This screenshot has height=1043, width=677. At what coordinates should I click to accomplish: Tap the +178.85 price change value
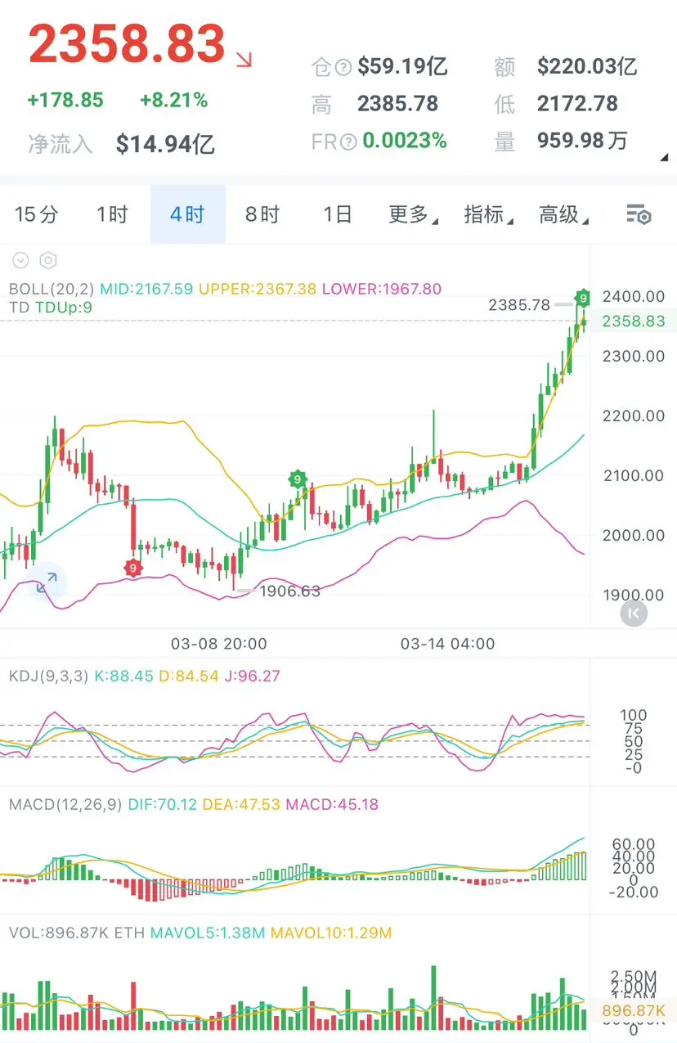65,101
